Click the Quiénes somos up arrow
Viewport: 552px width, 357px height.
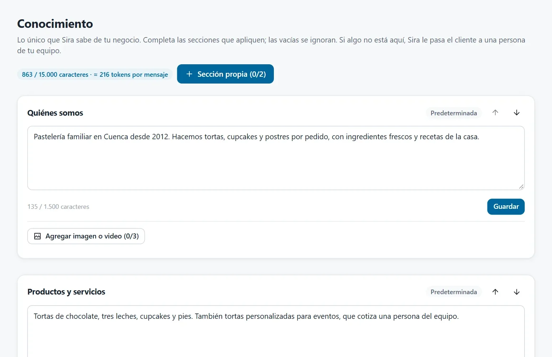495,113
